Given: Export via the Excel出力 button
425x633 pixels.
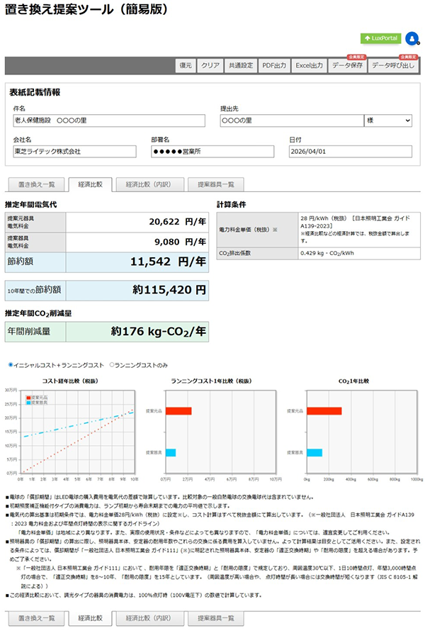Looking at the screenshot, I should click(x=309, y=65).
